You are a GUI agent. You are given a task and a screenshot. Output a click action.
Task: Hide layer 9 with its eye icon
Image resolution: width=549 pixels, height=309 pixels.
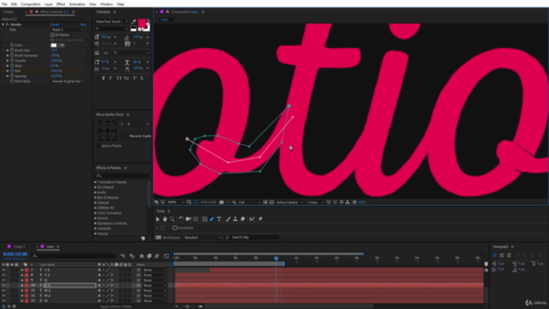coord(3,281)
